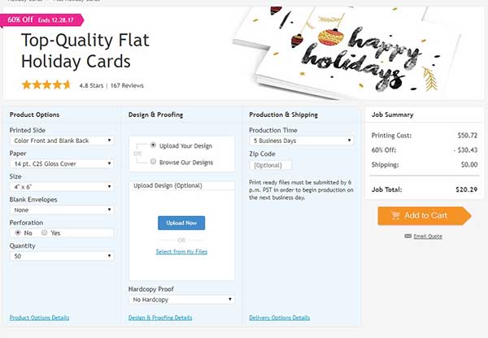Image resolution: width=488 pixels, height=338 pixels.
Task: Click the shopping cart icon on Add to Cart
Action: (395, 215)
